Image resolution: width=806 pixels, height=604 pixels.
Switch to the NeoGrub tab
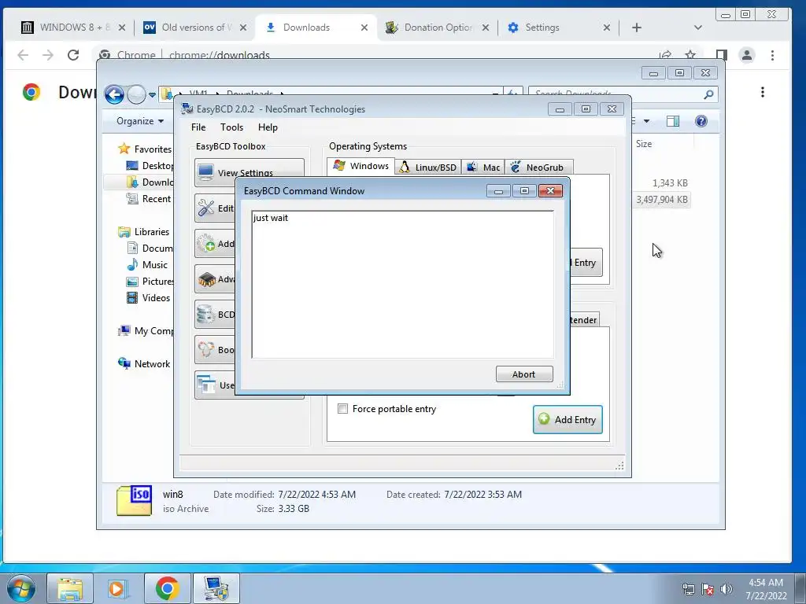point(538,168)
